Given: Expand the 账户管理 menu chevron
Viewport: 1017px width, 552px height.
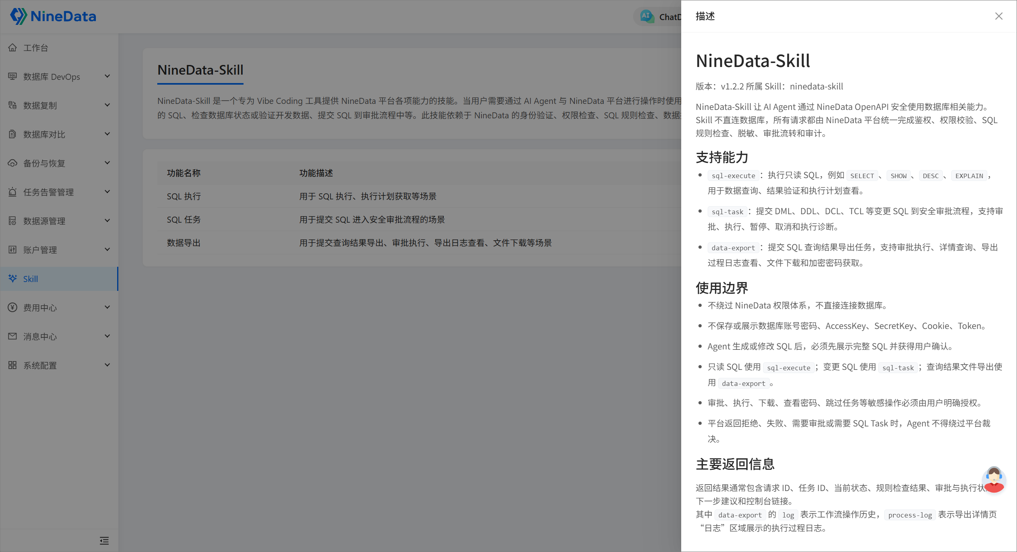Looking at the screenshot, I should (x=107, y=250).
